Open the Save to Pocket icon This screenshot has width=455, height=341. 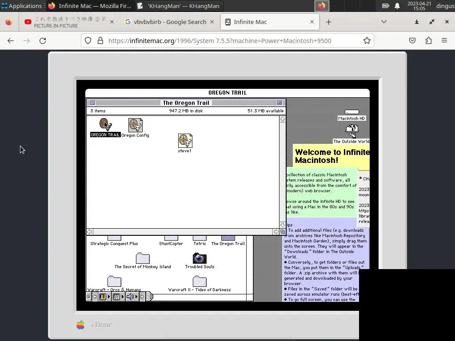pyautogui.click(x=412, y=40)
